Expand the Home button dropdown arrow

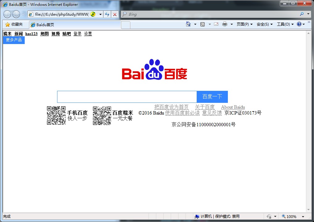[x=195, y=24]
